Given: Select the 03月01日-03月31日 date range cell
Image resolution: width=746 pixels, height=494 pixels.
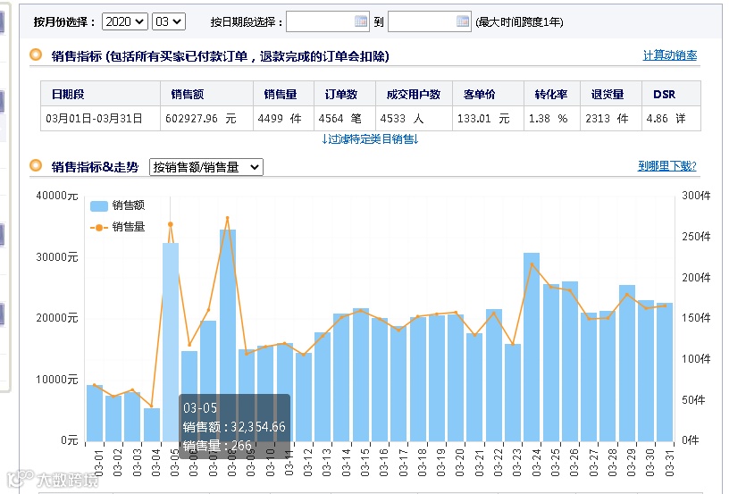Looking at the screenshot, I should pyautogui.click(x=100, y=119).
